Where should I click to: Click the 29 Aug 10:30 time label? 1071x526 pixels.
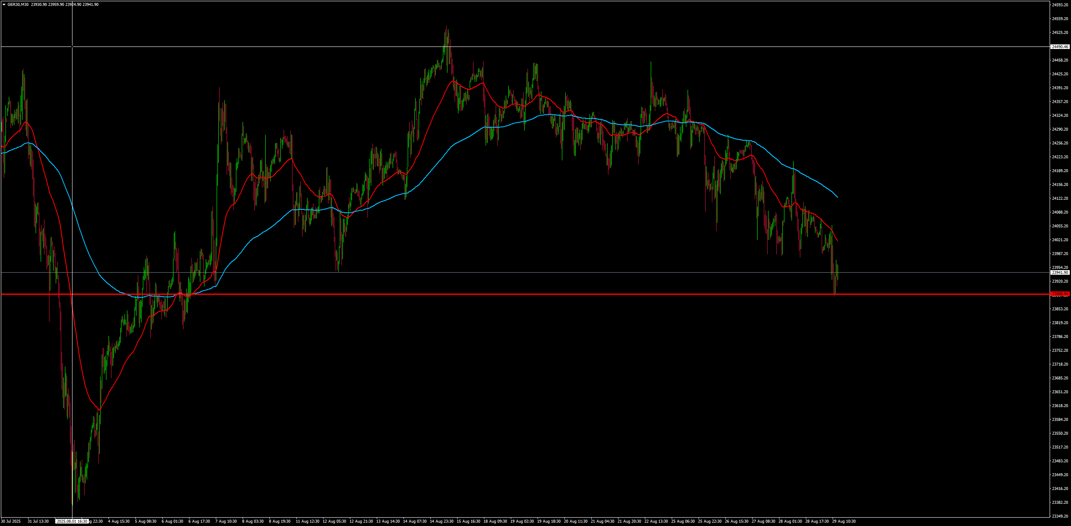[844, 521]
